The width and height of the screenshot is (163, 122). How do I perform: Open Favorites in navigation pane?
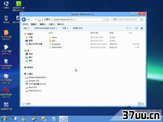point(28,34)
